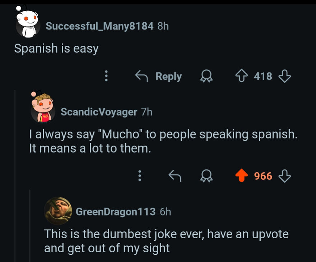Select the 966 vote count
Screen dimensions: 316x262
tap(264, 176)
